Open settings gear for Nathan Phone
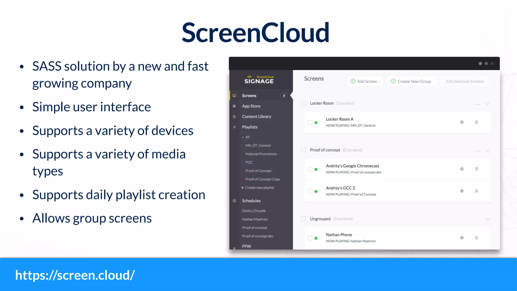The width and height of the screenshot is (517, 291). point(462,238)
